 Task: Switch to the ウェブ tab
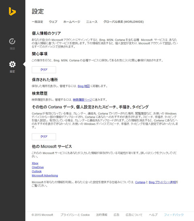[53, 22]
